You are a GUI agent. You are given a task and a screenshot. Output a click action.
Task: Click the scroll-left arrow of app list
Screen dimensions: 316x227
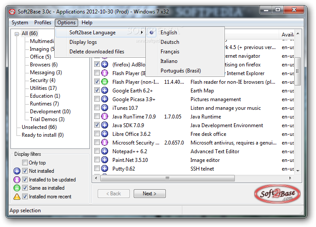96,178
